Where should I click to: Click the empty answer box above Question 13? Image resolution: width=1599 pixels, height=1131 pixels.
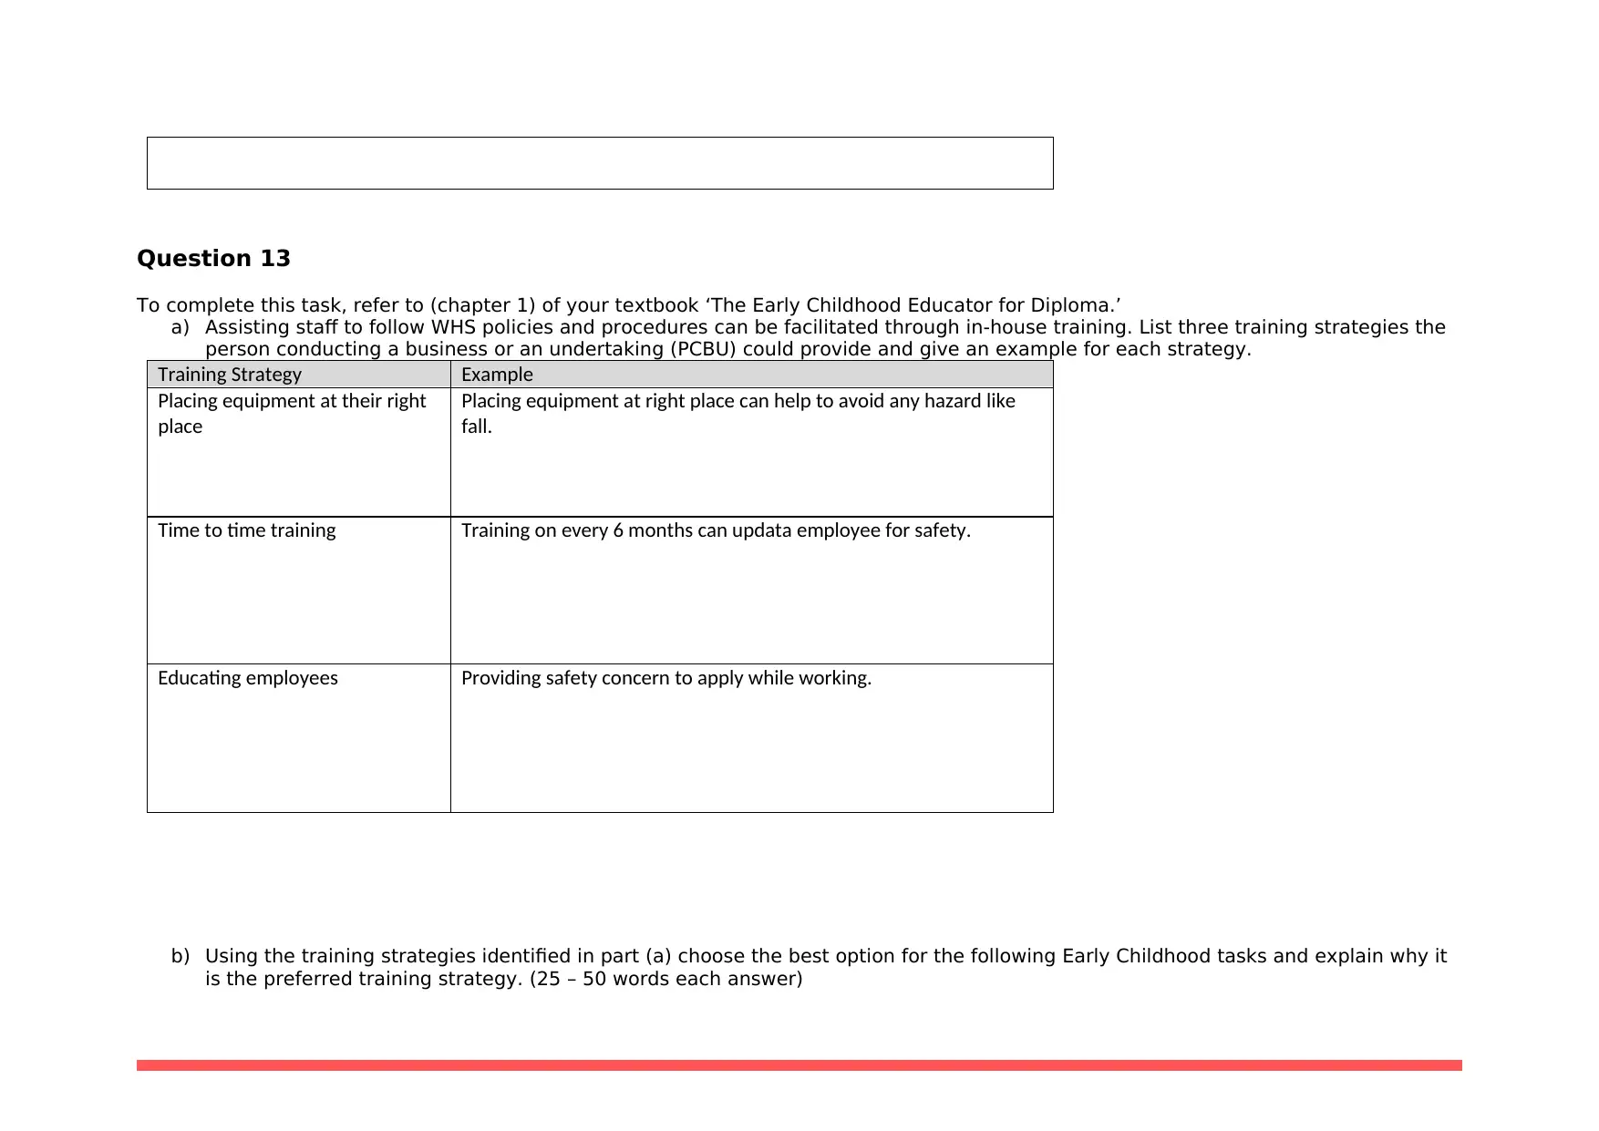click(600, 163)
